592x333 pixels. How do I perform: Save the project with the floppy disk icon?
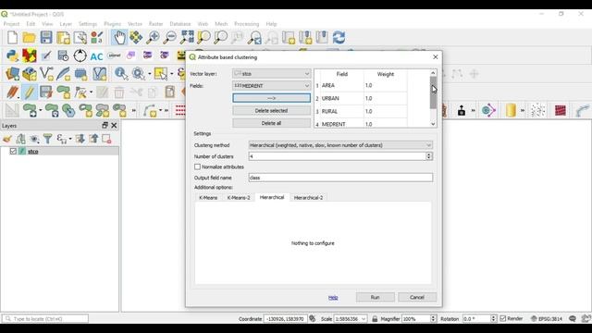[46, 37]
